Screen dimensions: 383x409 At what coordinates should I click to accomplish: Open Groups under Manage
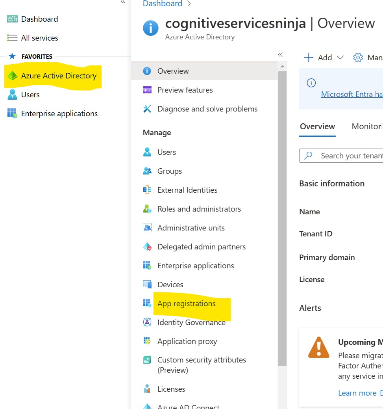pos(170,171)
